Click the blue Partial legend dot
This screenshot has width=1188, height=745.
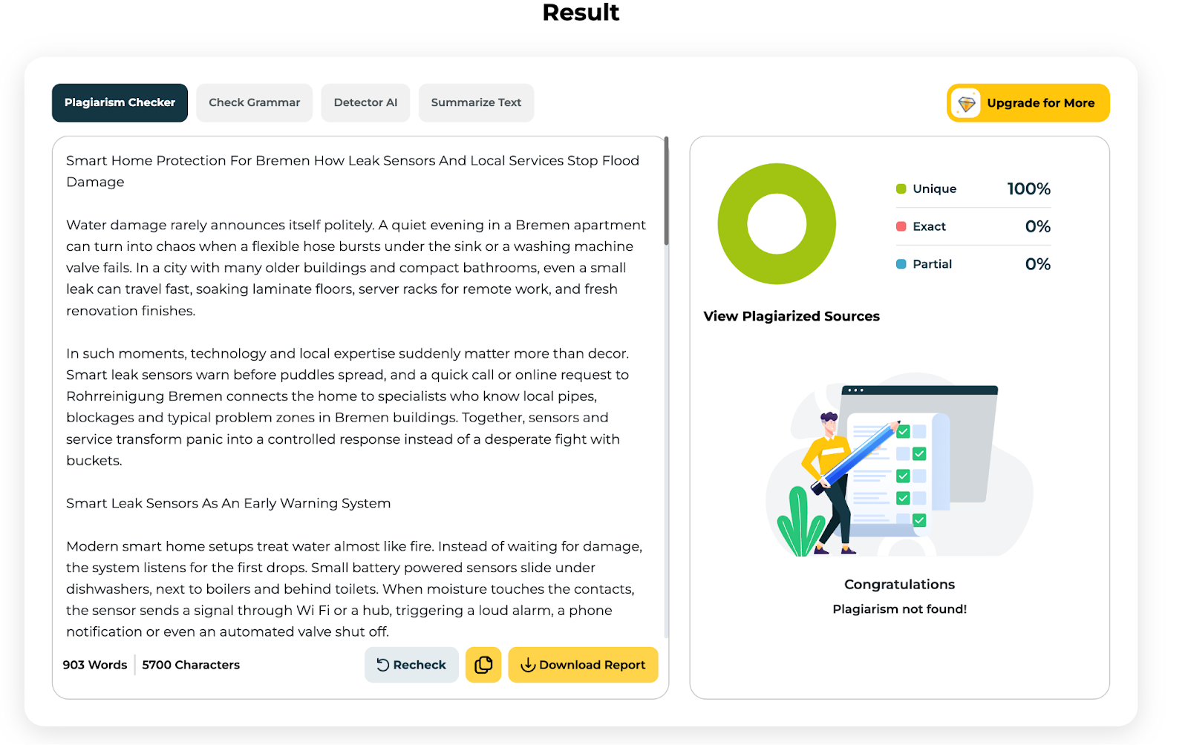coord(901,264)
